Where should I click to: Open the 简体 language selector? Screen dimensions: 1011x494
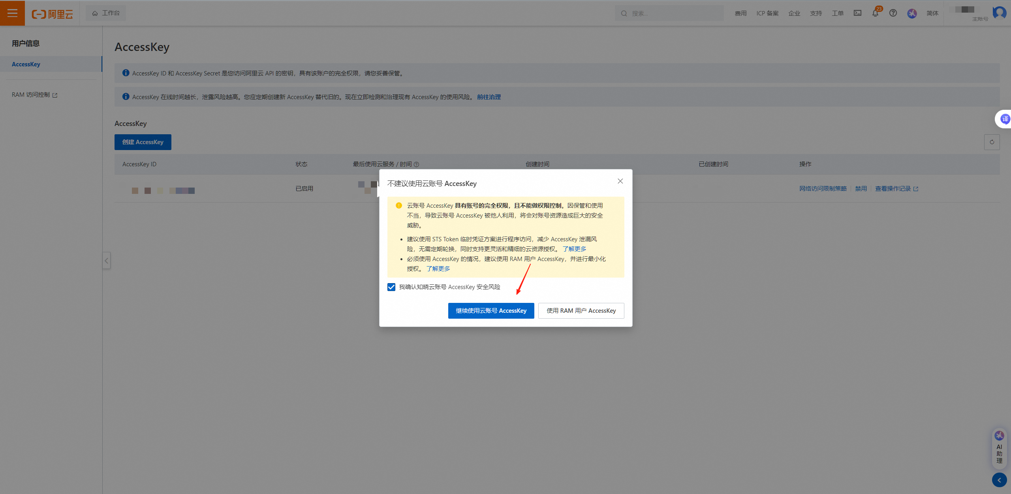tap(932, 13)
